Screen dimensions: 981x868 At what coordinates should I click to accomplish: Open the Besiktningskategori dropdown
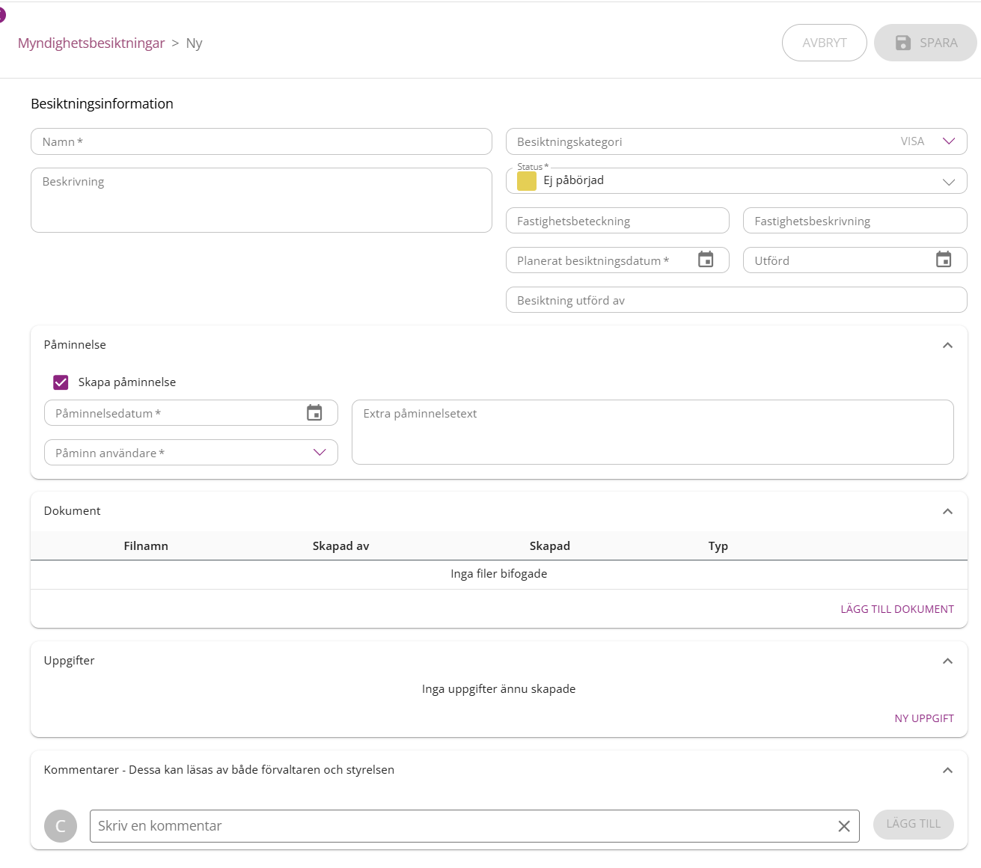point(949,141)
